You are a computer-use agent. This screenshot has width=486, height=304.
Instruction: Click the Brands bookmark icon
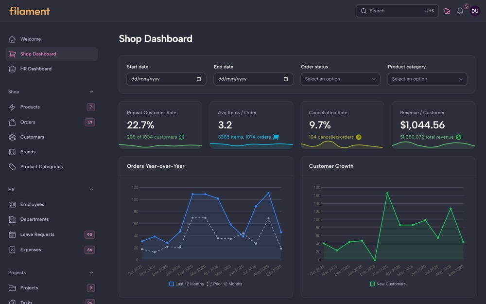click(x=12, y=152)
